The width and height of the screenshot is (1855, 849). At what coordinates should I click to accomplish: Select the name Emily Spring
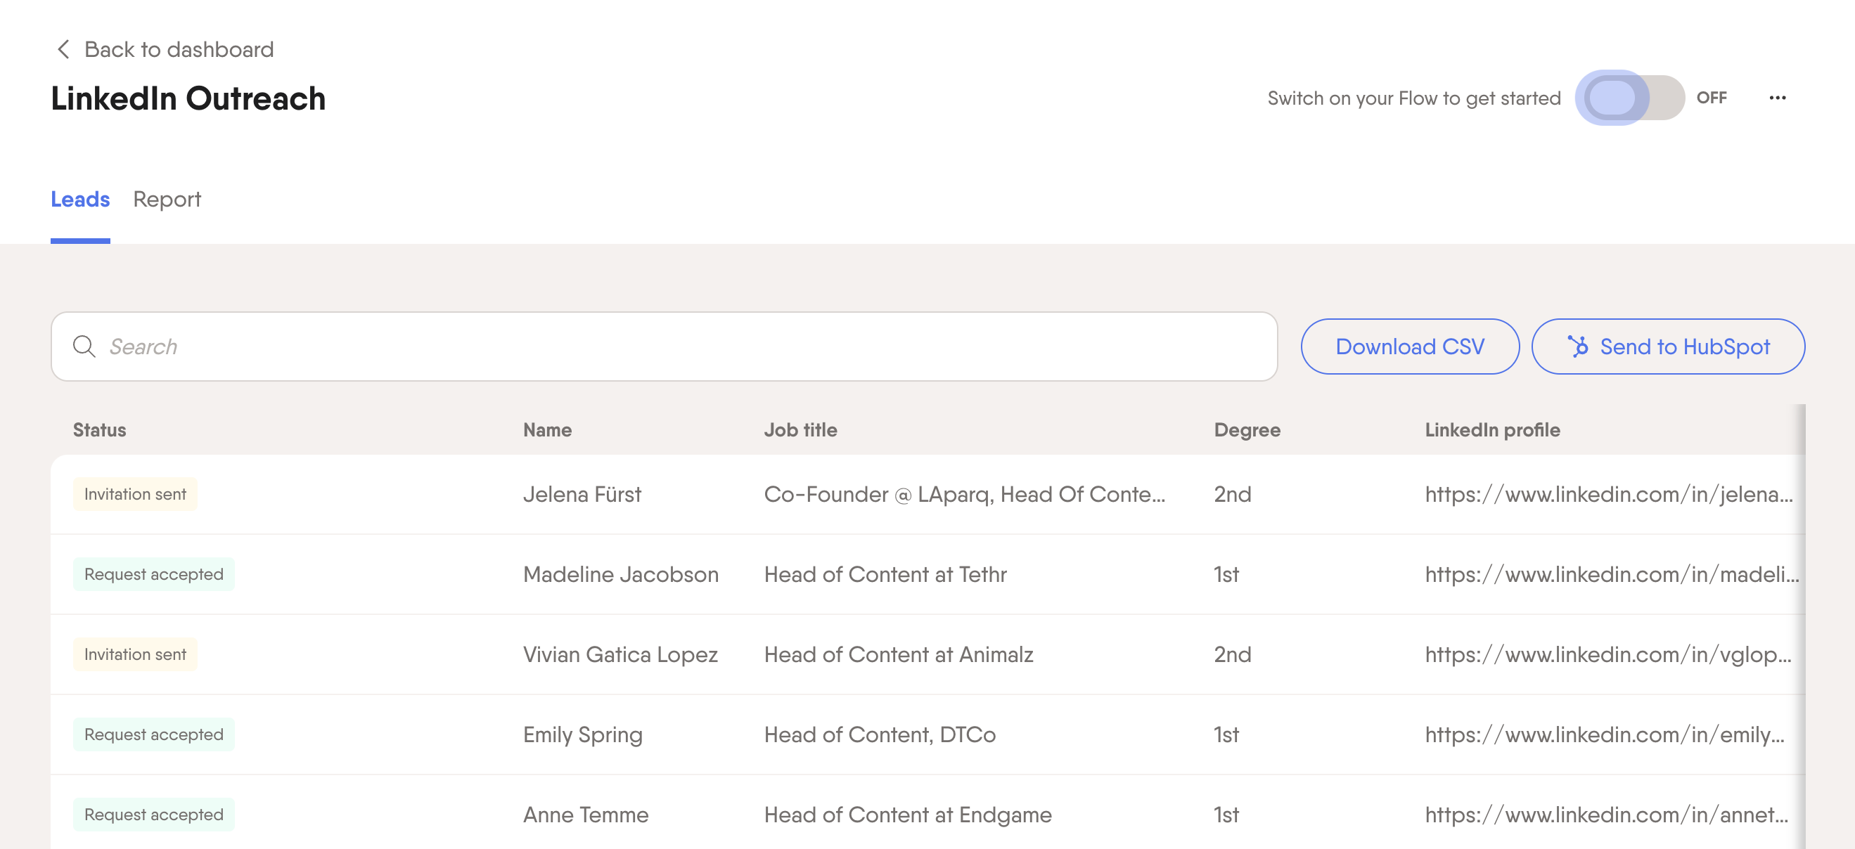[582, 734]
